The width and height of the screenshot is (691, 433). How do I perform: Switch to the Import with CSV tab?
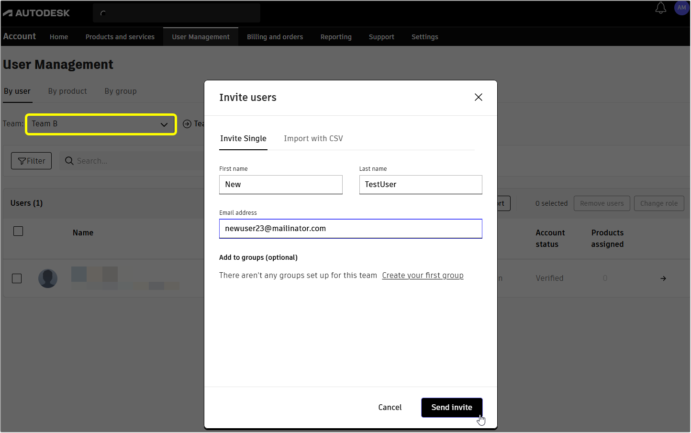coord(313,138)
